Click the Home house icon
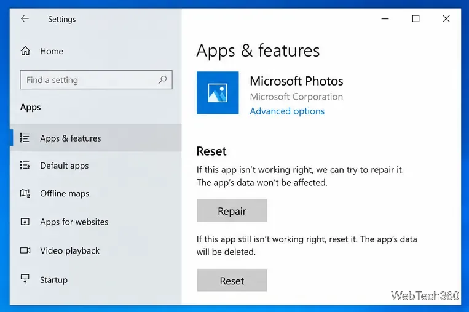This screenshot has width=469, height=312. pos(25,51)
